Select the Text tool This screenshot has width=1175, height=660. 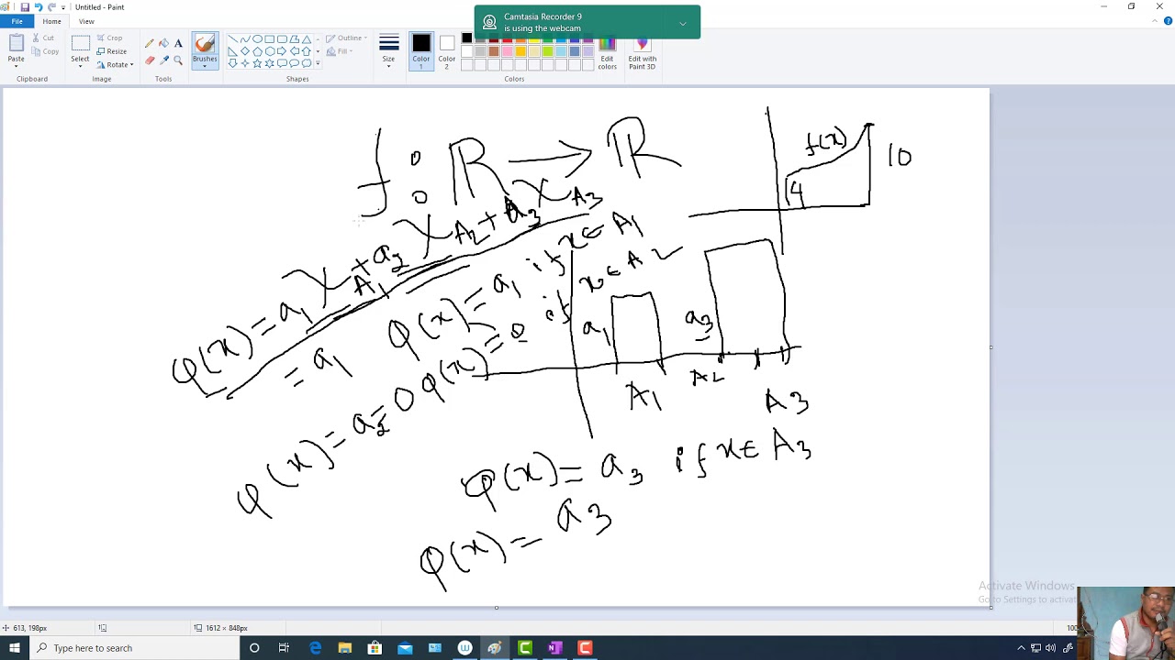(x=178, y=43)
